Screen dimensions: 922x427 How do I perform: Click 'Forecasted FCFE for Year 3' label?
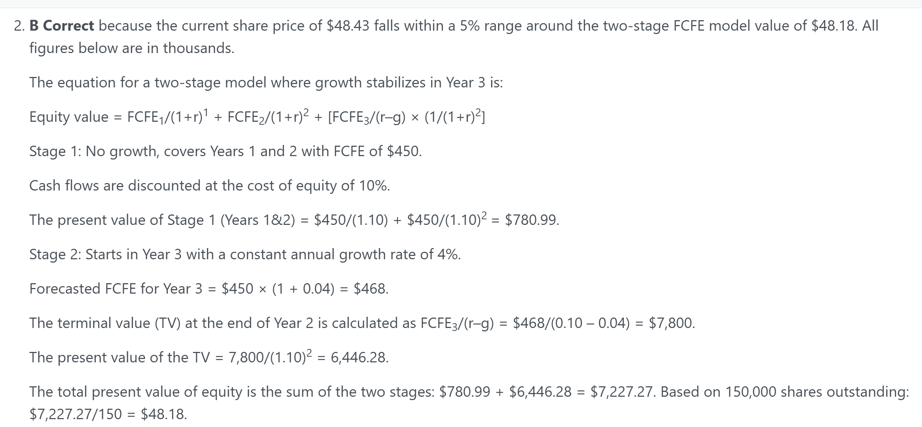click(x=116, y=289)
